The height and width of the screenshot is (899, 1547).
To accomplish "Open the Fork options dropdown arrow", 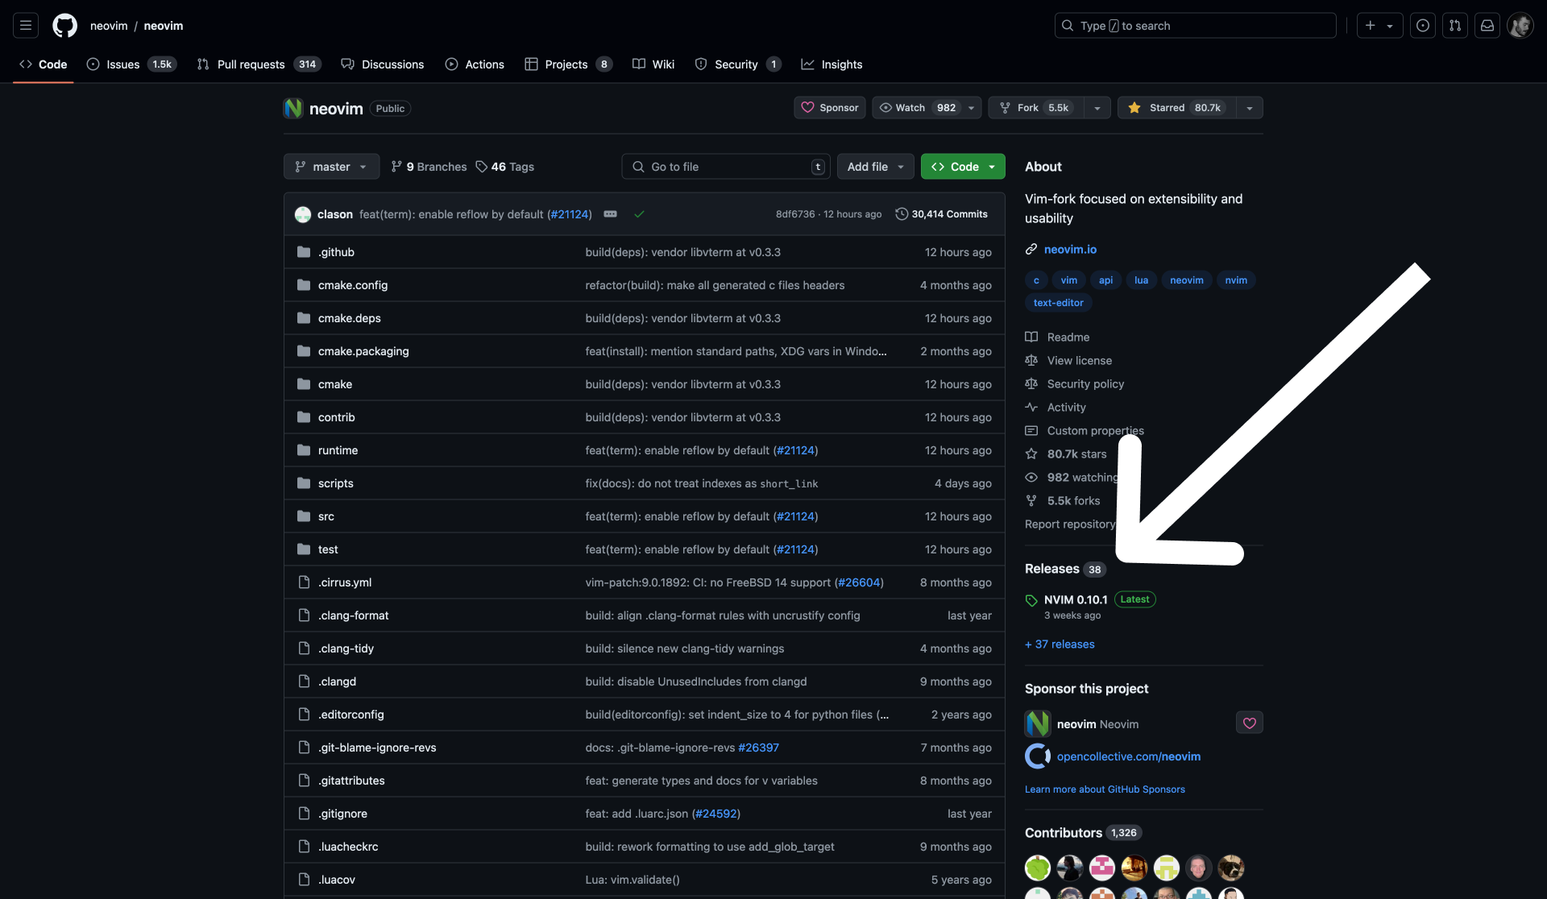I will point(1097,108).
